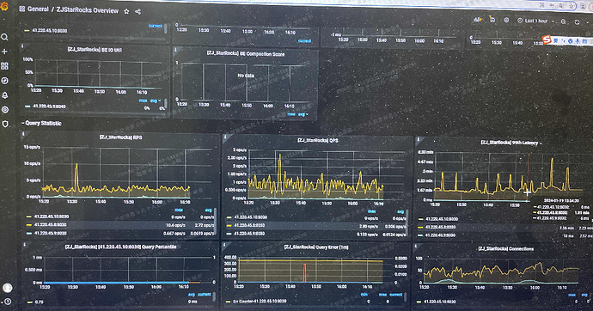Collapse the Query Statistic row
593x311 pixels.
click(41, 123)
